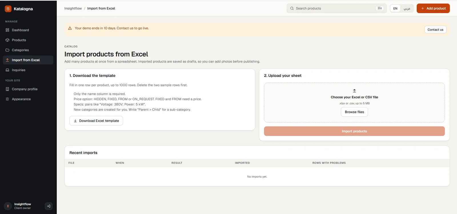Download the Excel template
This screenshot has height=214, width=457.
(x=96, y=121)
